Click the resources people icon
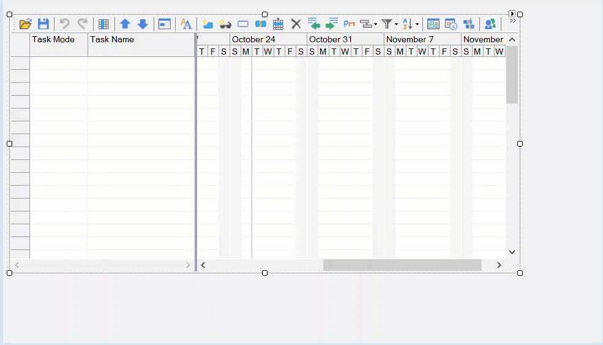 (x=490, y=24)
